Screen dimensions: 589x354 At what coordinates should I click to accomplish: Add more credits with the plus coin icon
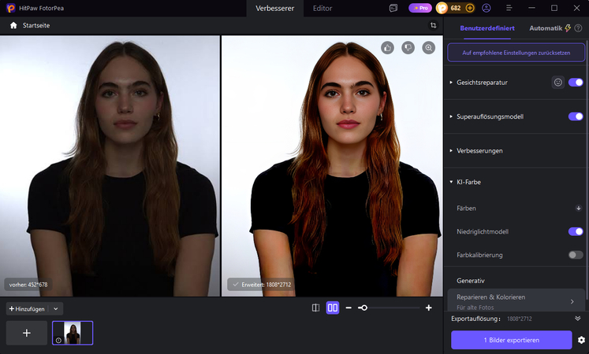point(470,8)
